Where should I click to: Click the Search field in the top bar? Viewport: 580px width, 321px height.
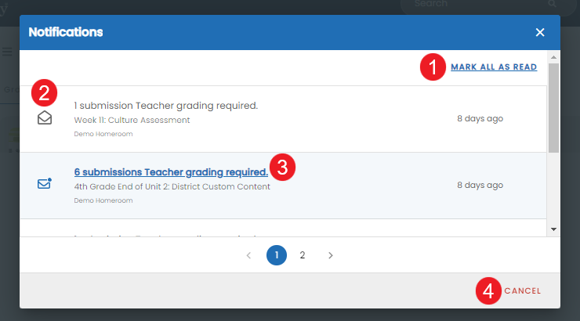pyautogui.click(x=480, y=5)
